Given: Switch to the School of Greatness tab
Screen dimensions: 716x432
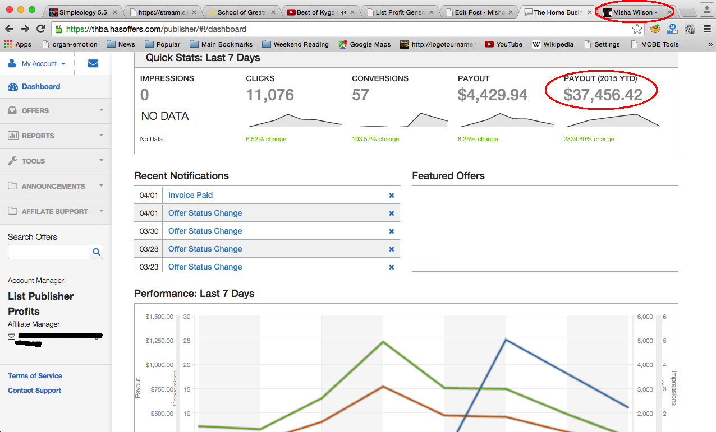Looking at the screenshot, I should click(241, 12).
